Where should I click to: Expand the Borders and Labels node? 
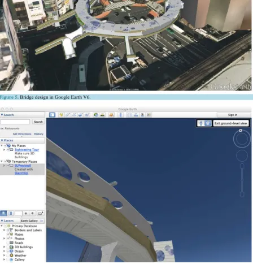4,230
